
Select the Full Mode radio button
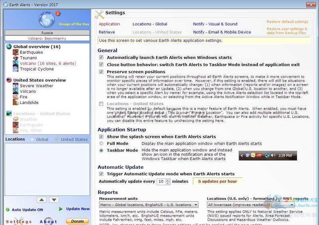101,143
